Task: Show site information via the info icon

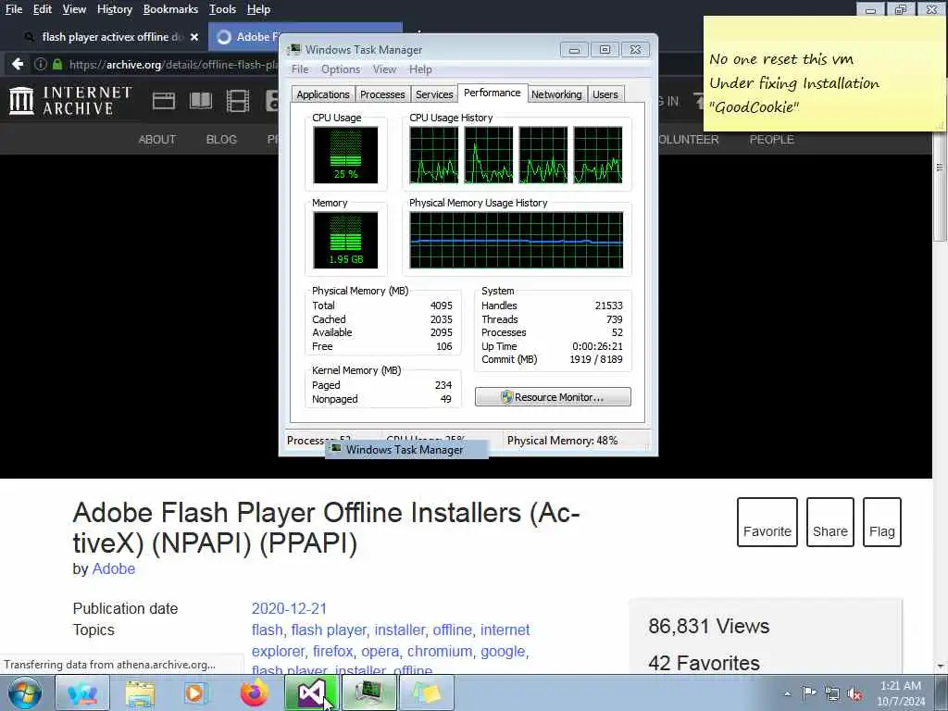Action: [x=41, y=64]
